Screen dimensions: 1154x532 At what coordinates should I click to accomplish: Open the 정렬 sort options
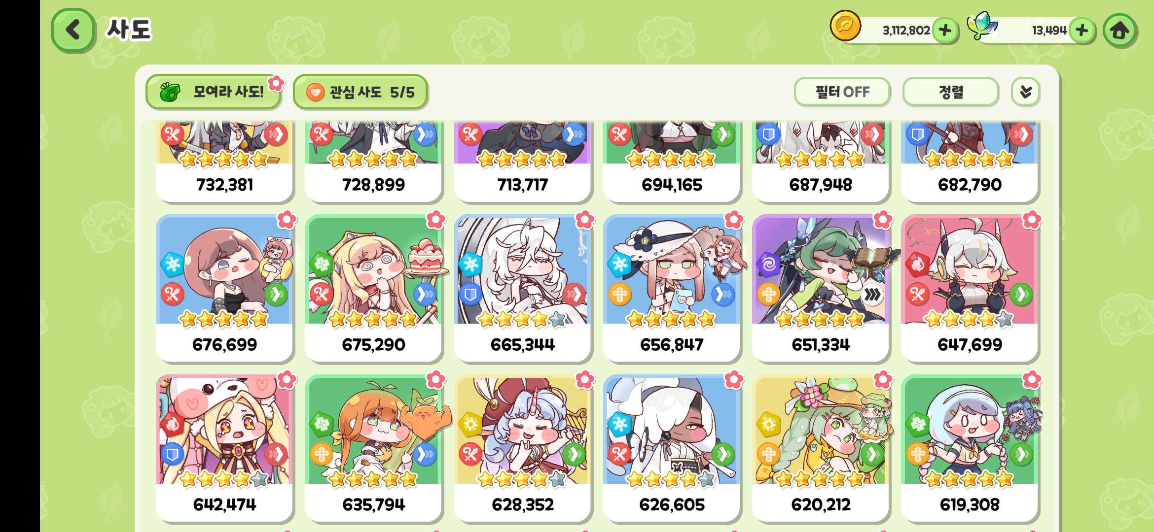point(951,92)
